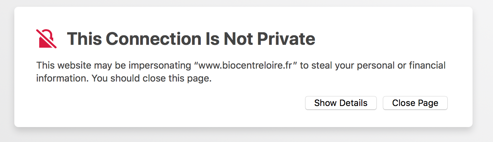Click the word "steal" in the warning text
This screenshot has height=142, width=493.
pos(321,65)
